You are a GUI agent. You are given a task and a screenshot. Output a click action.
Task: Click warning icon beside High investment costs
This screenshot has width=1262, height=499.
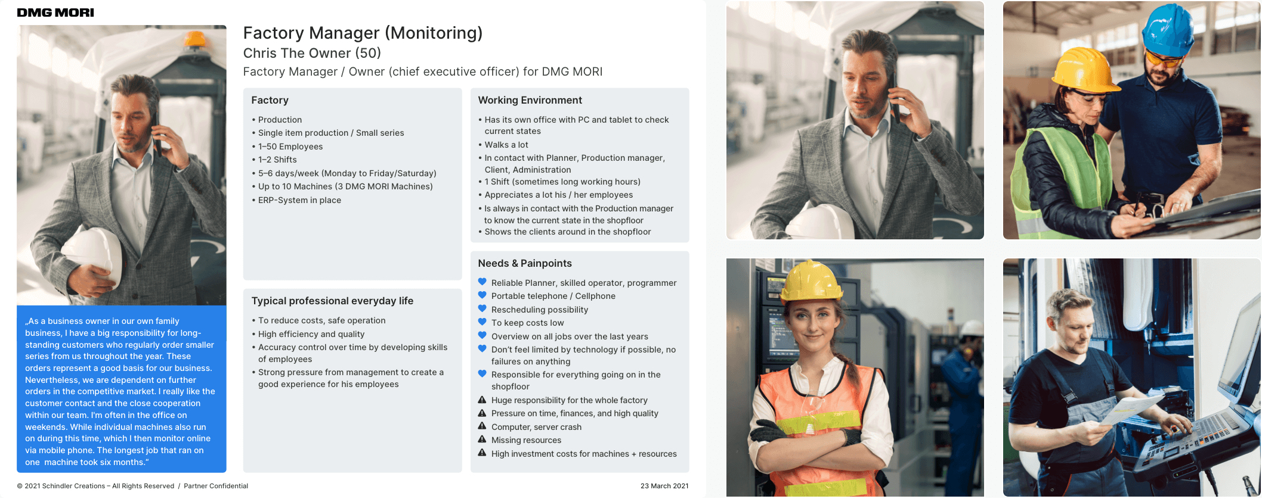click(482, 453)
